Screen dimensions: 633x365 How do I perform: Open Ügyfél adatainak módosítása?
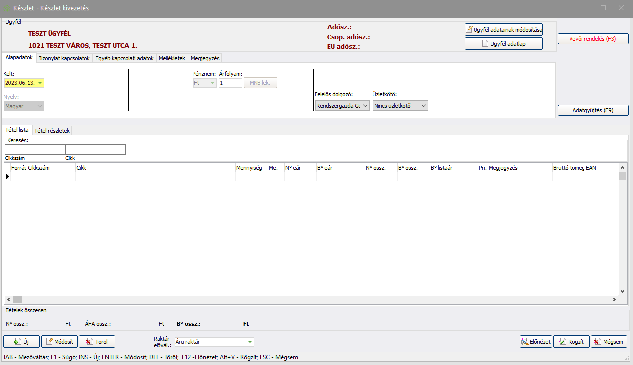pos(503,30)
